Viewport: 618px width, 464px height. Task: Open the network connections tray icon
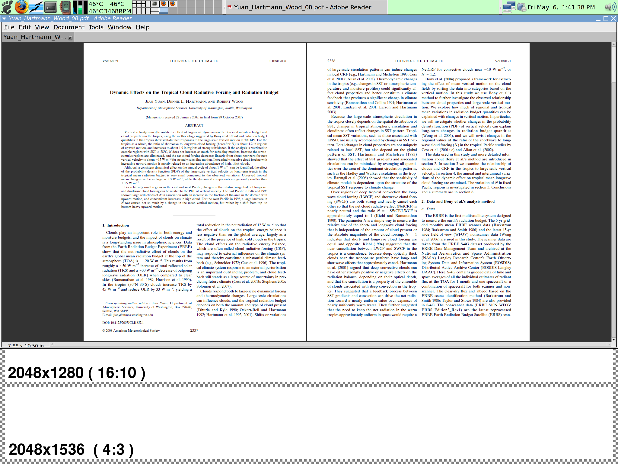(x=508, y=7)
